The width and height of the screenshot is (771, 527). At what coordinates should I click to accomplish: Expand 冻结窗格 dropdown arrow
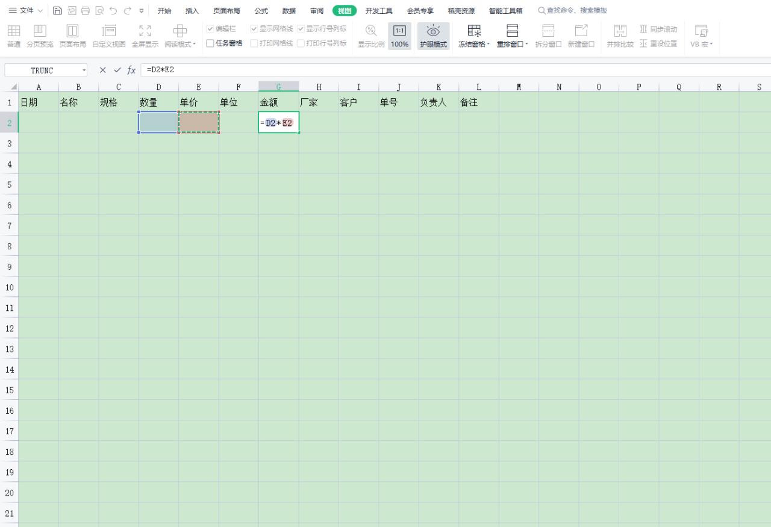489,45
